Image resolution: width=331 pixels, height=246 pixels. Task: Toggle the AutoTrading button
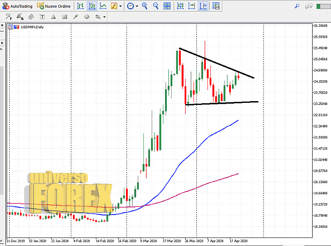coord(17,6)
